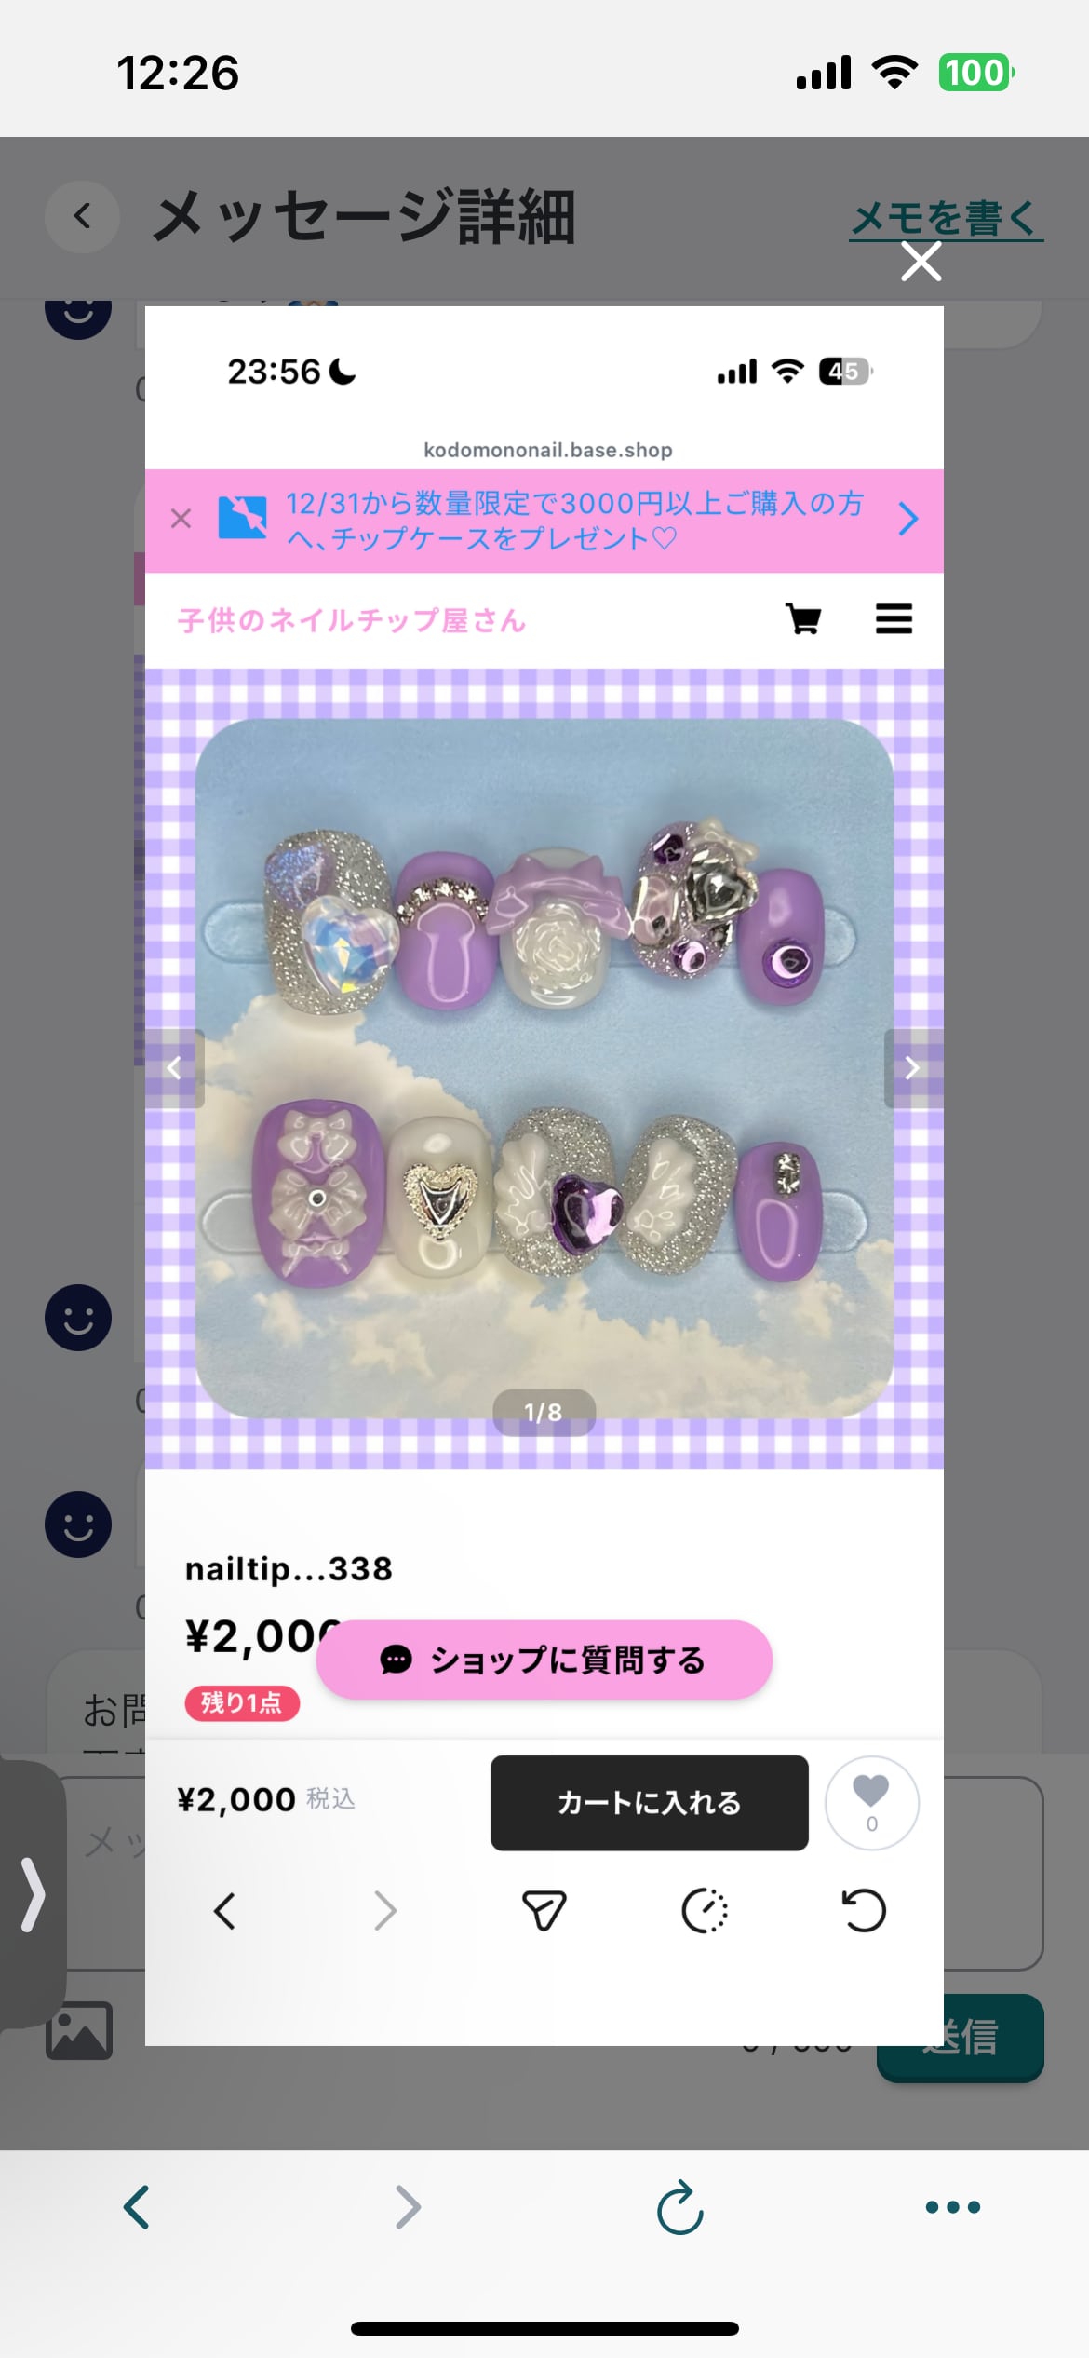The width and height of the screenshot is (1089, 2358).
Task: Tap the dotted timer icon in screenshot toolbar
Action: [x=705, y=1911]
